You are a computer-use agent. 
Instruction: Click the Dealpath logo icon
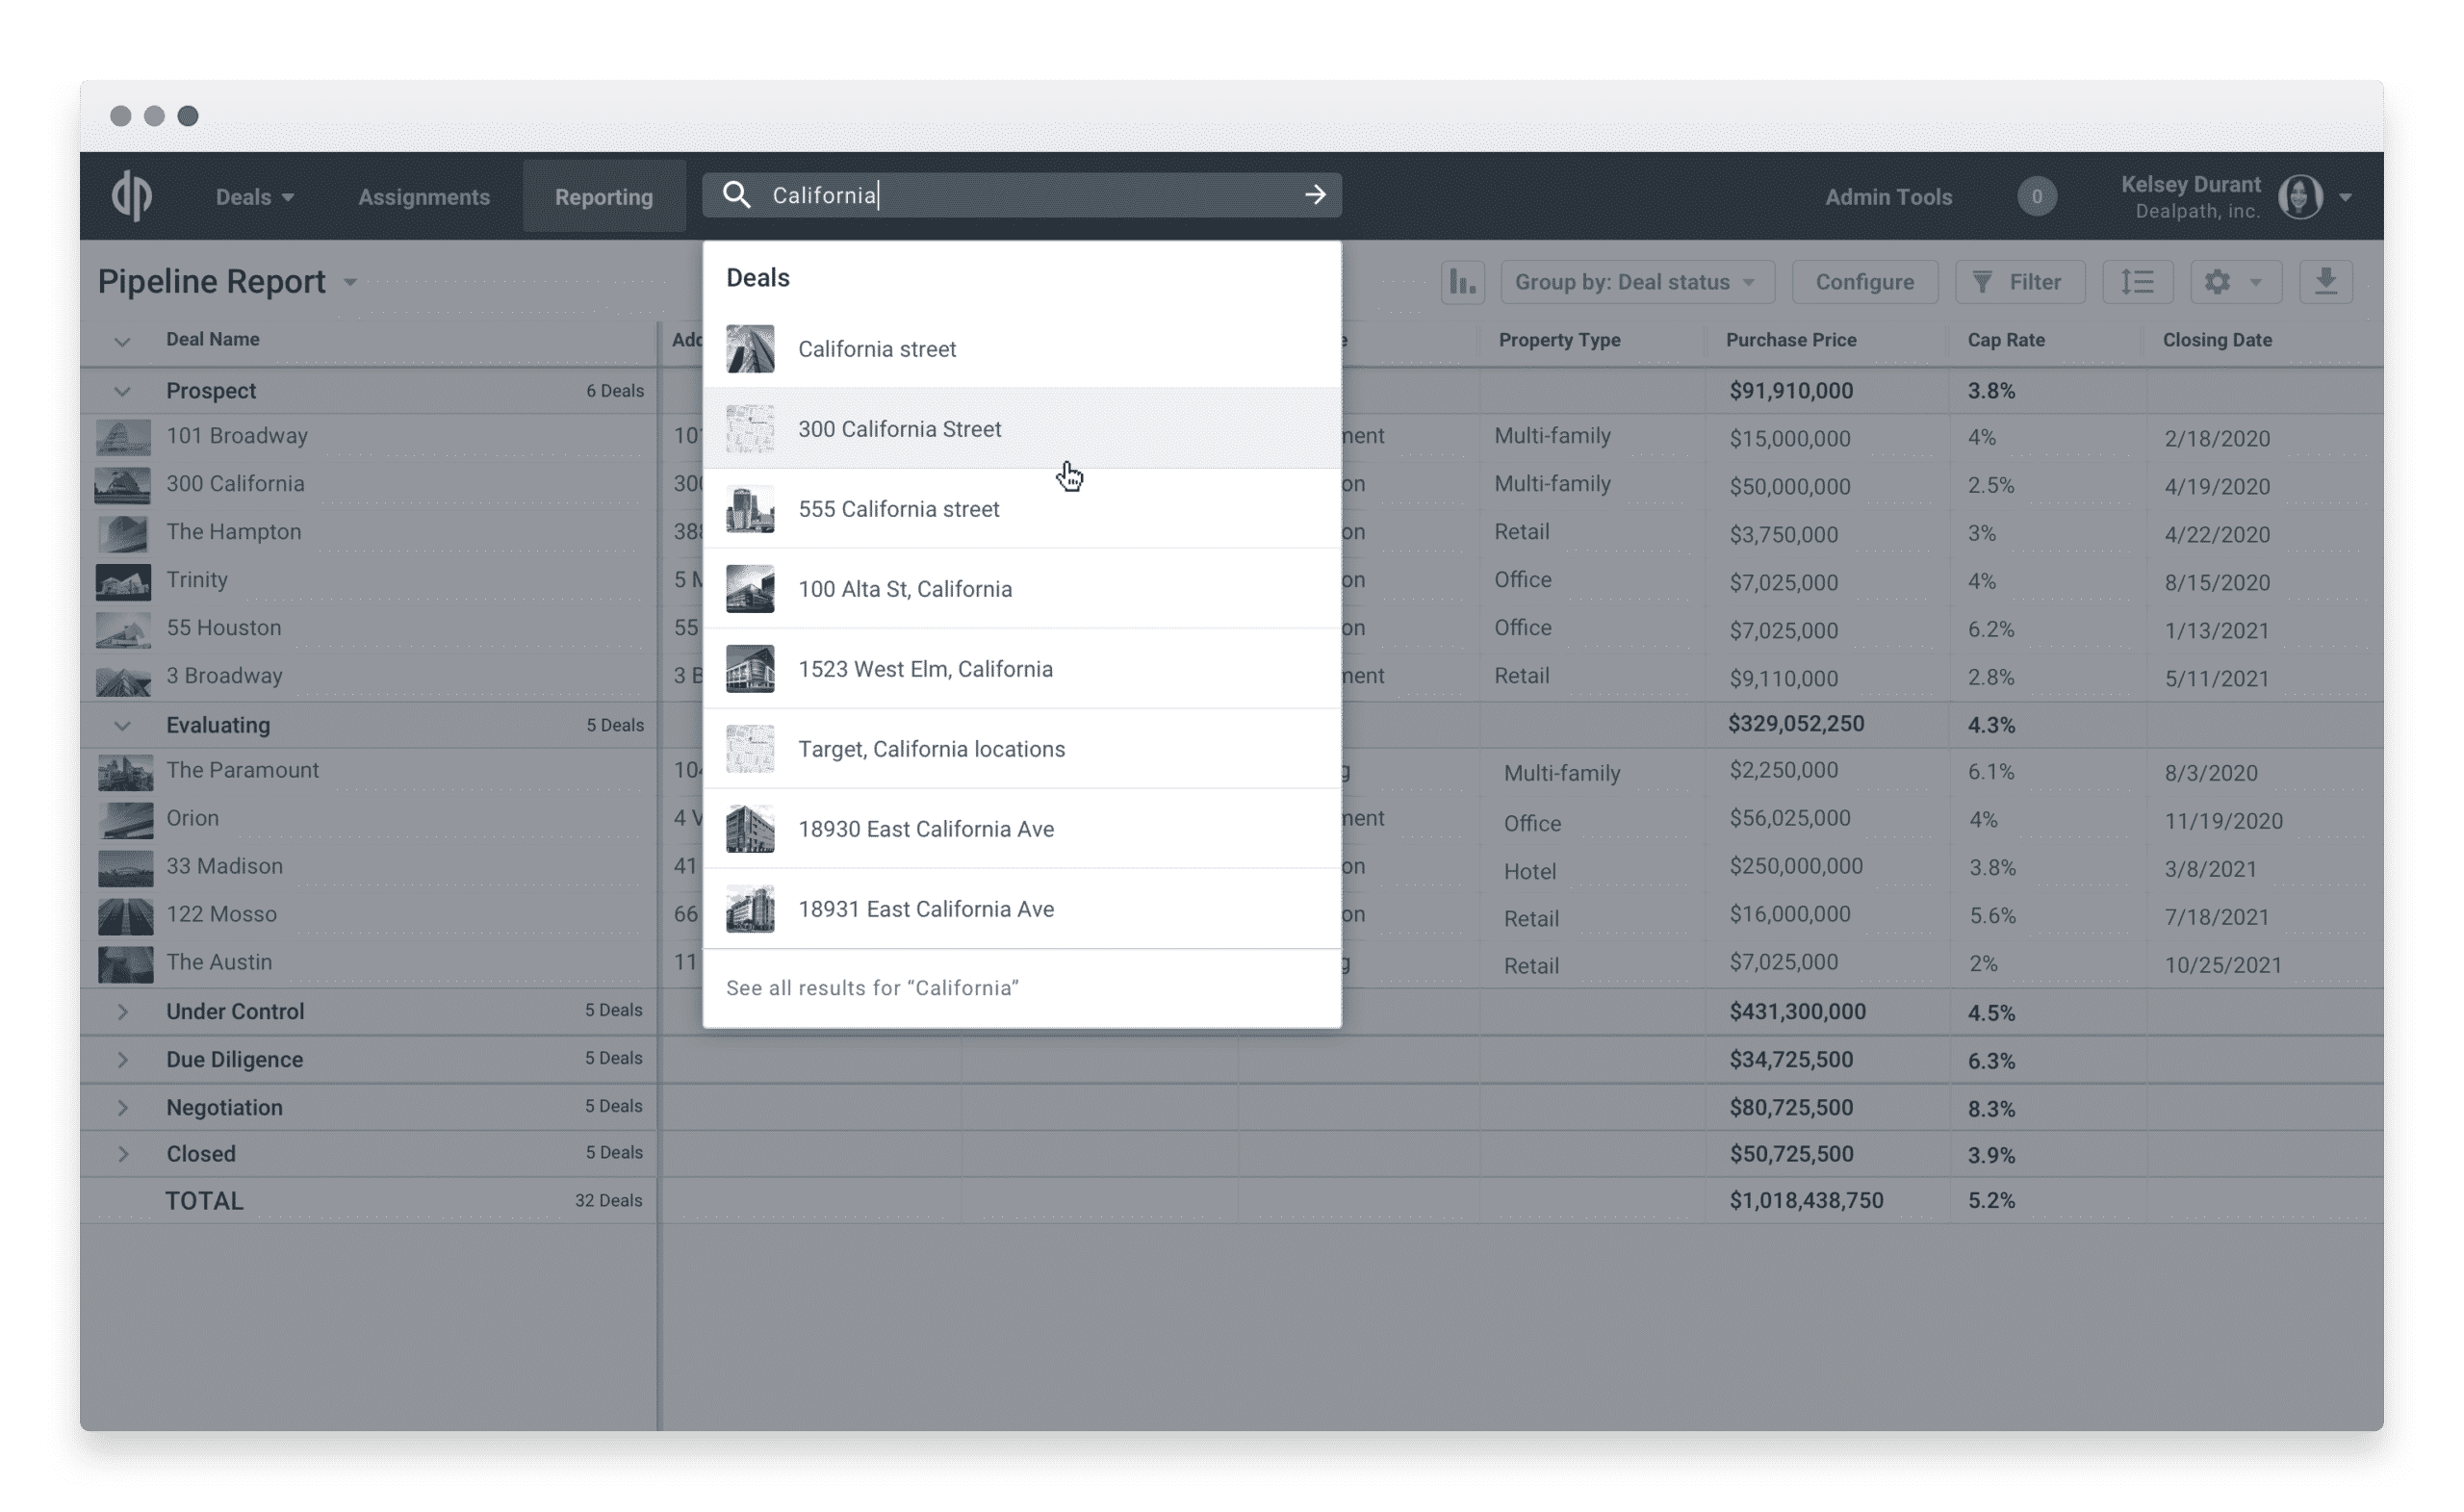(x=131, y=196)
